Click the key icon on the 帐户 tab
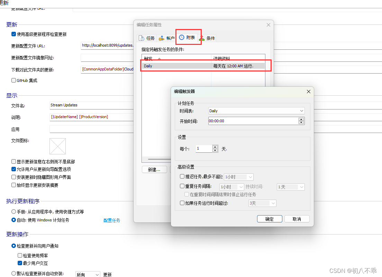This screenshot has width=382, height=277. (162, 38)
